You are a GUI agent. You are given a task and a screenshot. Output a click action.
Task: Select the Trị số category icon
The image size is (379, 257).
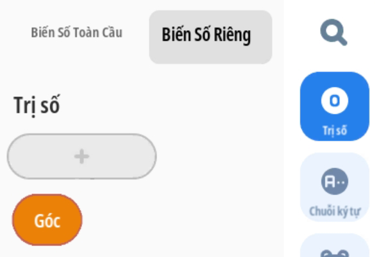pos(335,106)
